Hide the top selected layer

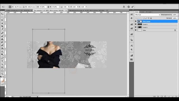click(x=136, y=21)
